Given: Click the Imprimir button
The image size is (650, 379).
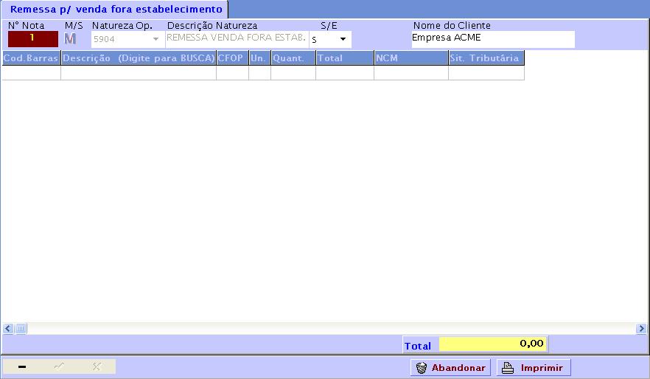Looking at the screenshot, I should pos(534,368).
